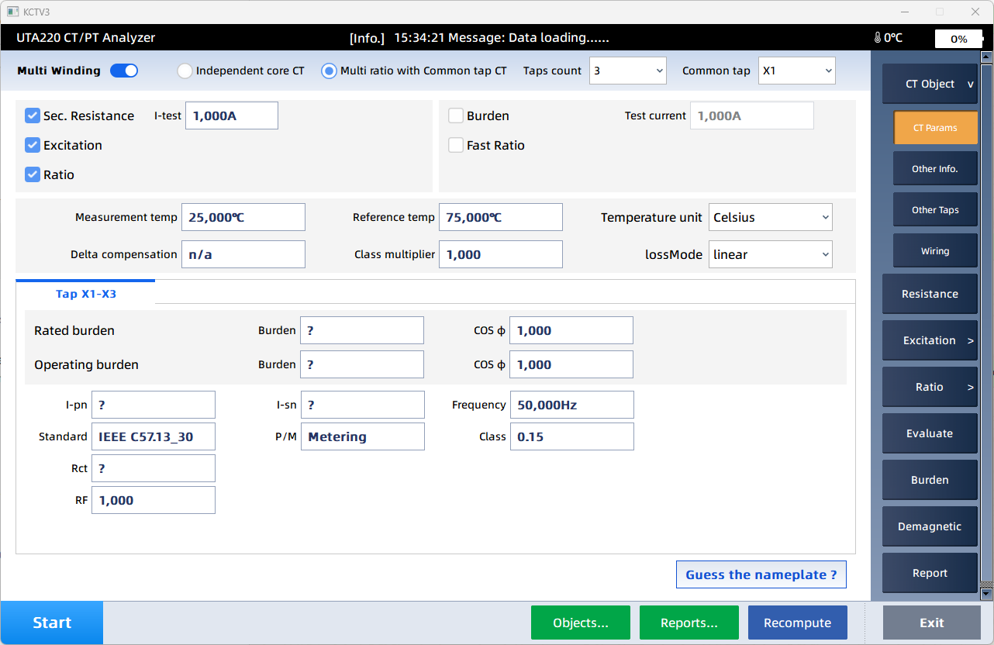
Task: Expand the CT Object menu
Action: [x=930, y=84]
